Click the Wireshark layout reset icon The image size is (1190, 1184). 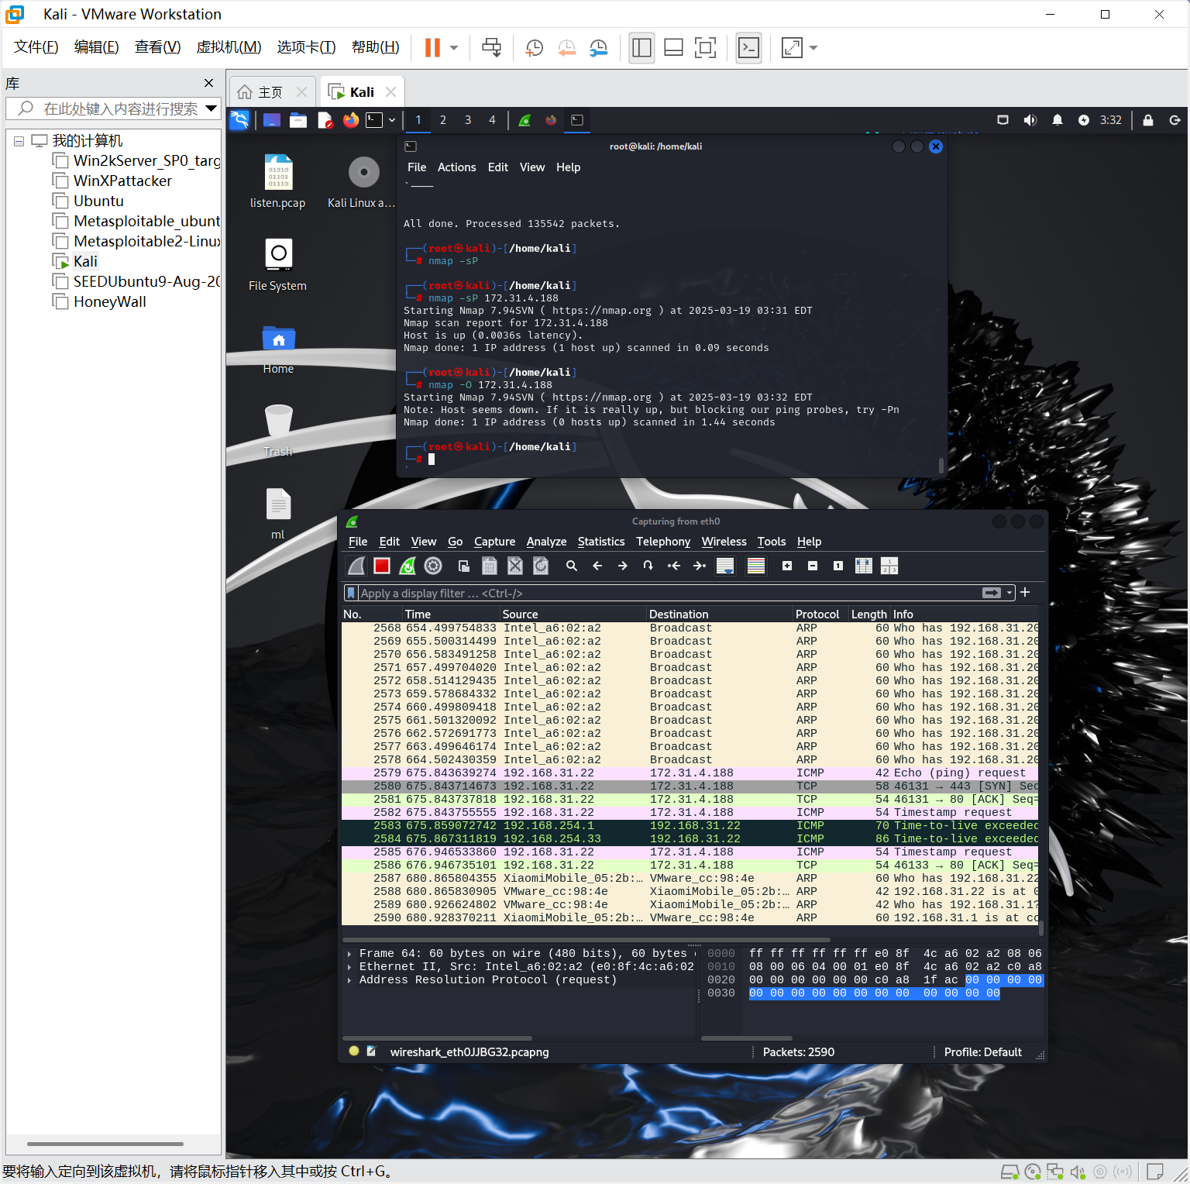tap(889, 566)
